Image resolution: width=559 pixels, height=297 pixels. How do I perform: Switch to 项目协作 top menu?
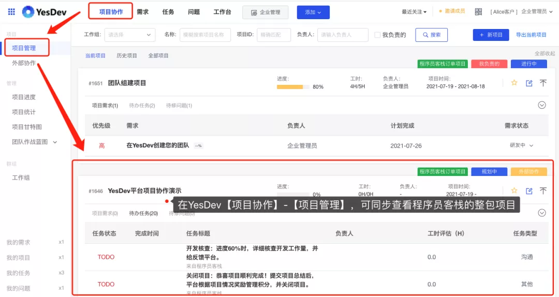tap(111, 12)
